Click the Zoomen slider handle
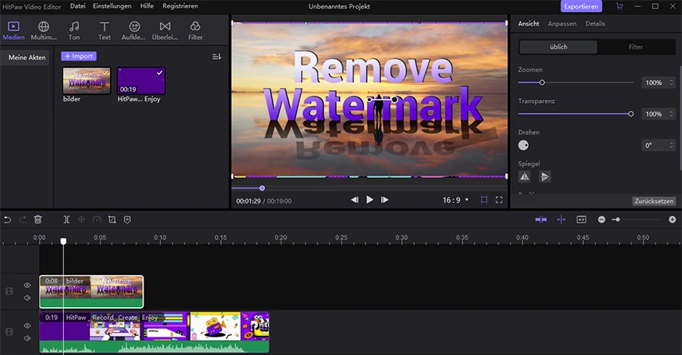This screenshot has height=355, width=682. 542,83
